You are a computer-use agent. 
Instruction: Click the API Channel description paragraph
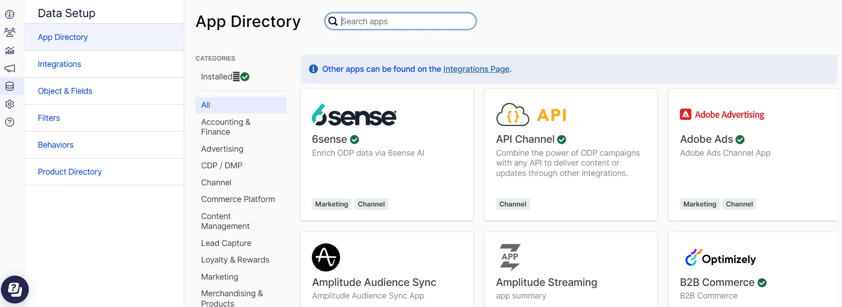tap(568, 163)
